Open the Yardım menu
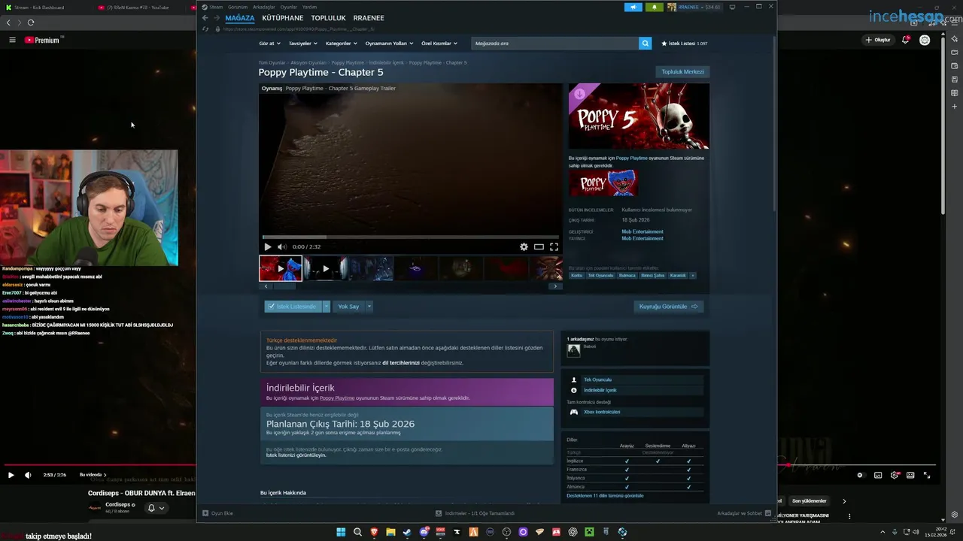963x541 pixels. [309, 7]
